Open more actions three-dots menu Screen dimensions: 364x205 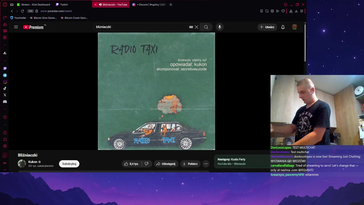point(206,164)
